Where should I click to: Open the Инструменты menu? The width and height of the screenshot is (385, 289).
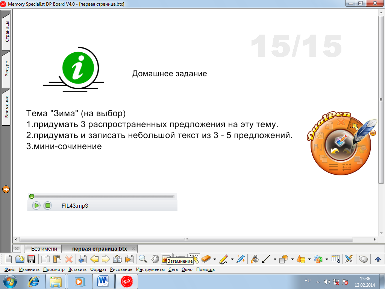pyautogui.click(x=150, y=269)
